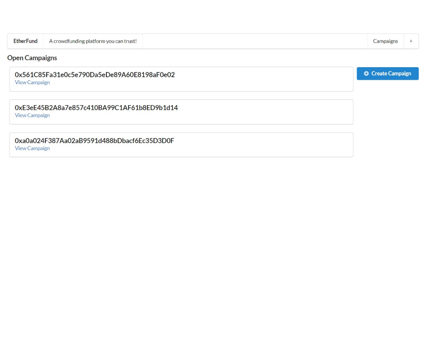Viewport: 425px width, 349px height.
Task: View Campaign for address 0xE3eE45B2A8a7e857...
Action: [x=32, y=116]
